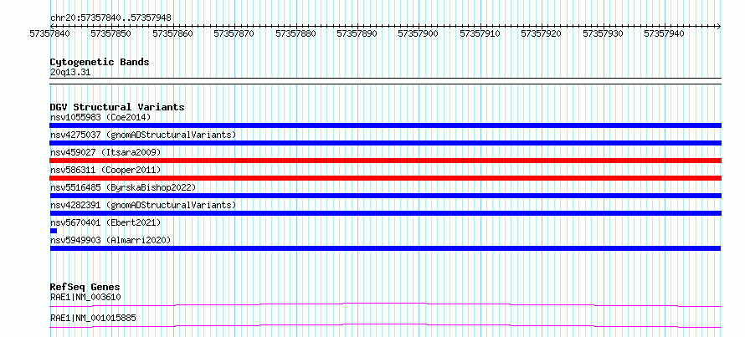Open variant nsv4275037 gnomAD label
Screen dimensions: 745x337
coord(143,135)
